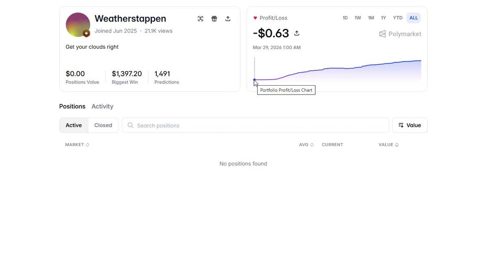Click the magnifier icon in search box
This screenshot has height=274, width=487.
coord(130,125)
